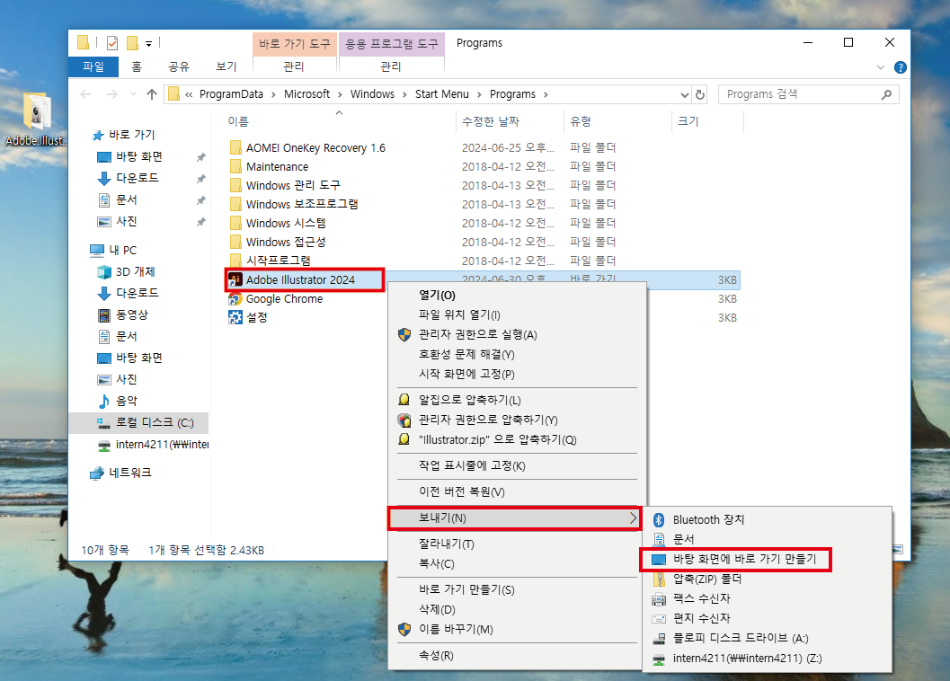Choose 속성(R) in the context menu

tap(516, 656)
